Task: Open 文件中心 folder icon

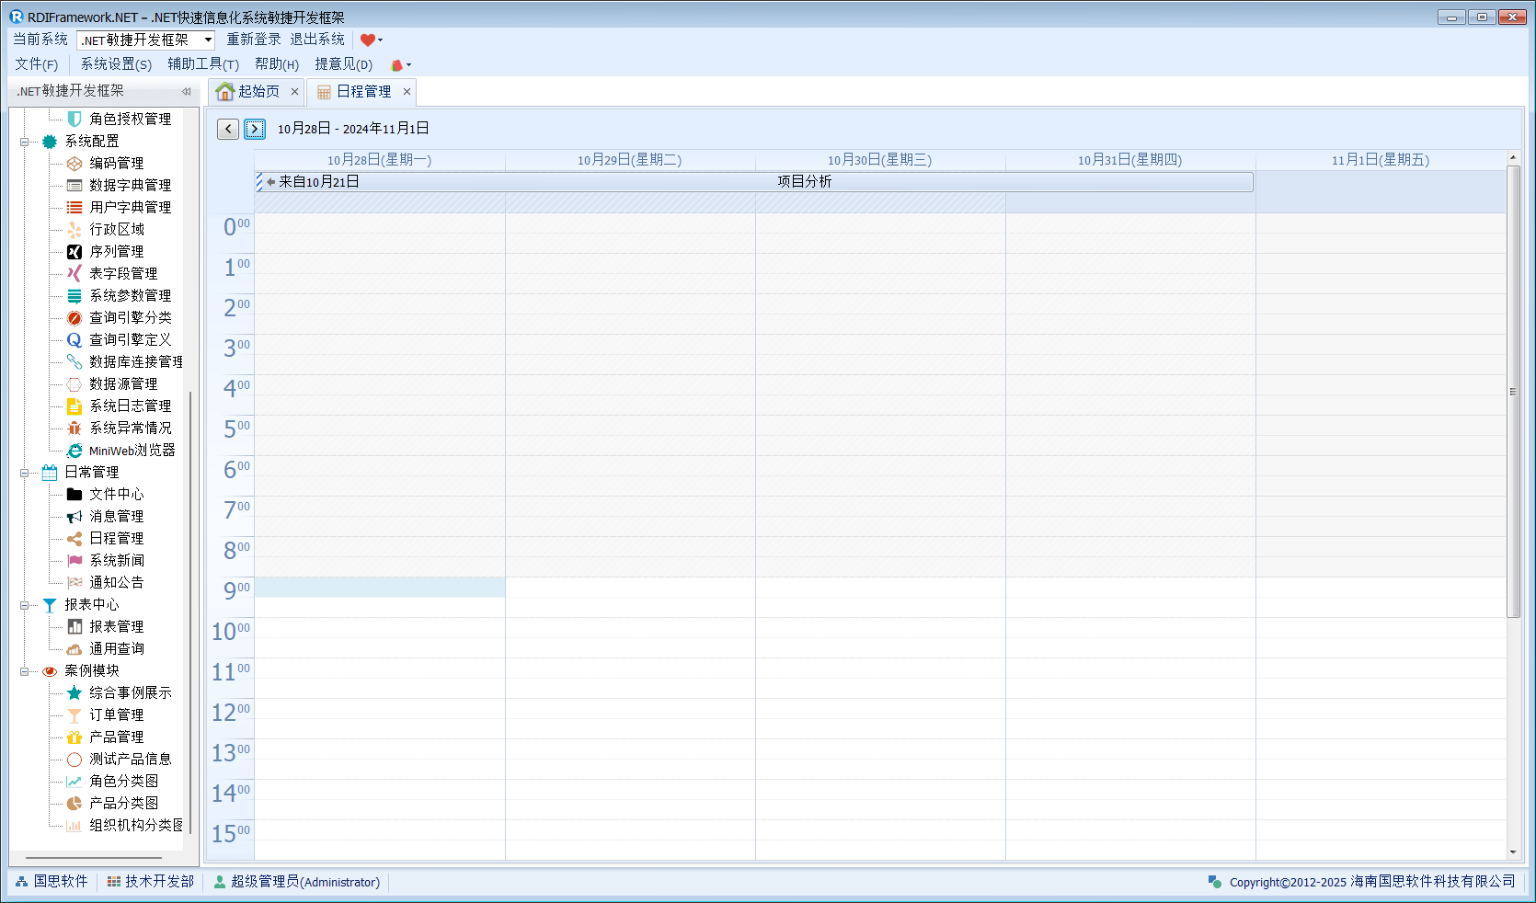Action: (75, 495)
